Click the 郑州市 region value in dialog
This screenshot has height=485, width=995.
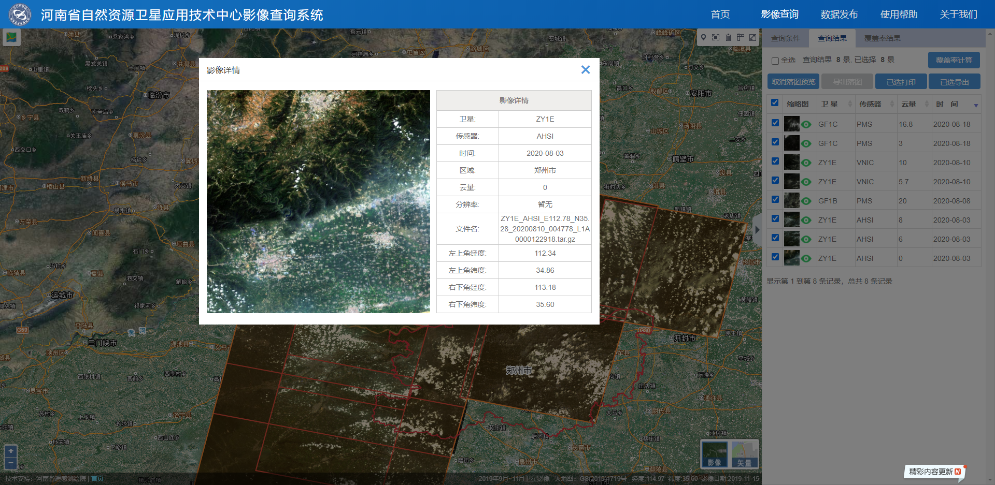pyautogui.click(x=545, y=170)
